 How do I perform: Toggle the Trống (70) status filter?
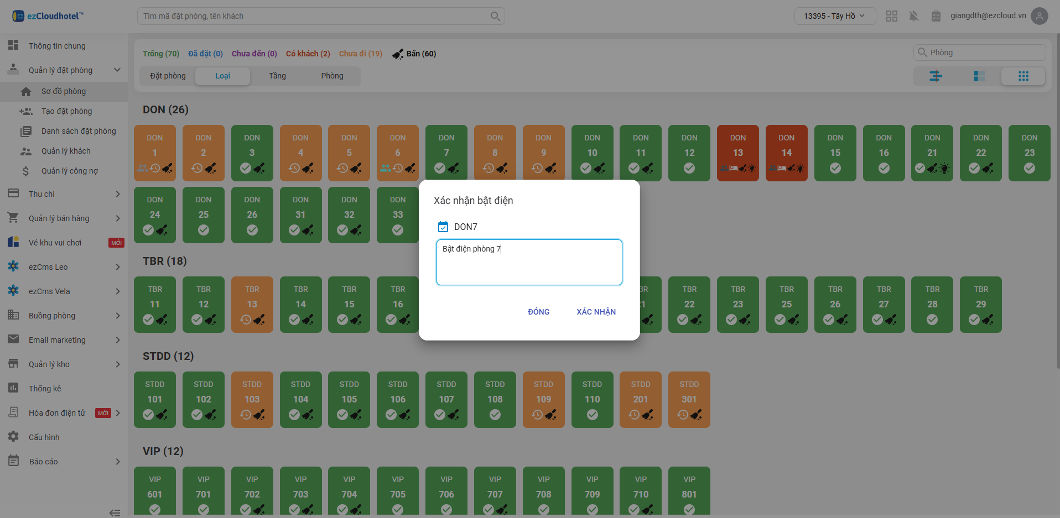coord(160,54)
